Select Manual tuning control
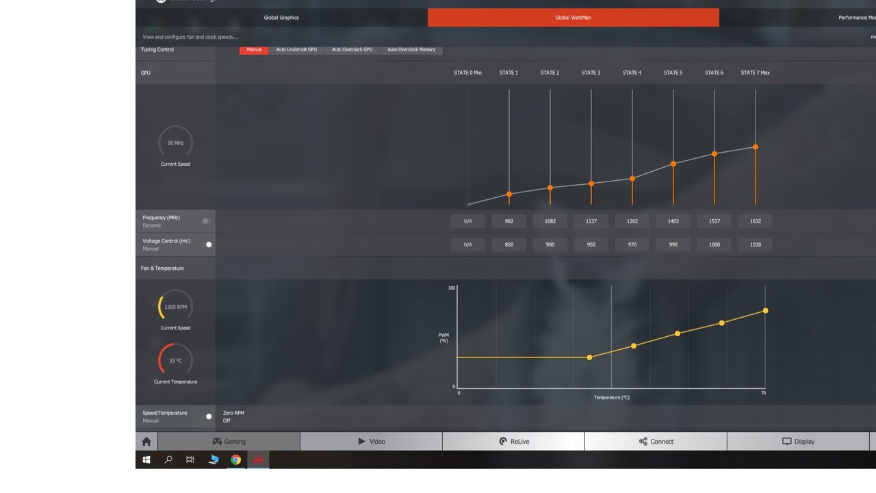876x493 pixels. (254, 50)
